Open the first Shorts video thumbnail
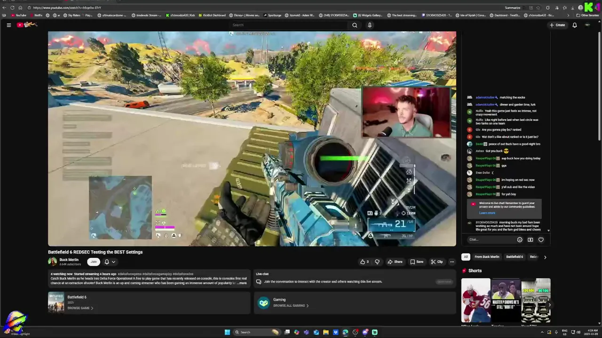Screen dimensions: 602x338 pyautogui.click(x=475, y=300)
